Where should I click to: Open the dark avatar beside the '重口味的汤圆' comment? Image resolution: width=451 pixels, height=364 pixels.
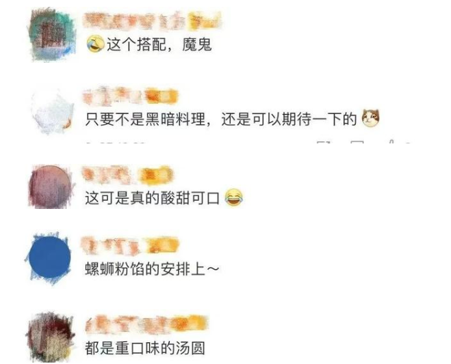[x=51, y=337]
